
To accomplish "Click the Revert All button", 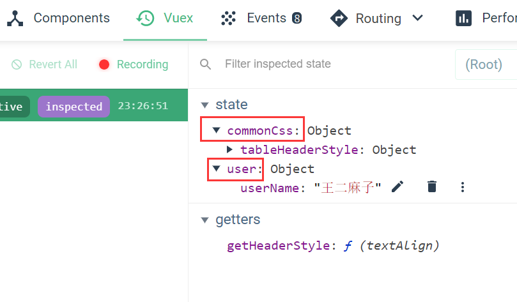I will point(45,64).
